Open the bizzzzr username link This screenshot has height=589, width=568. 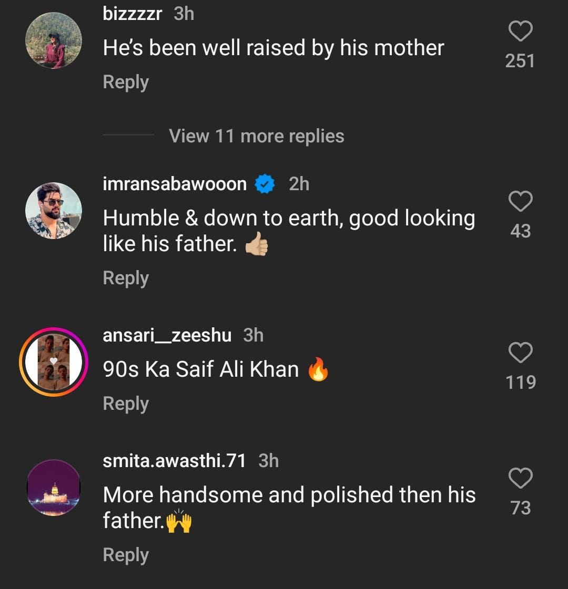tap(133, 14)
